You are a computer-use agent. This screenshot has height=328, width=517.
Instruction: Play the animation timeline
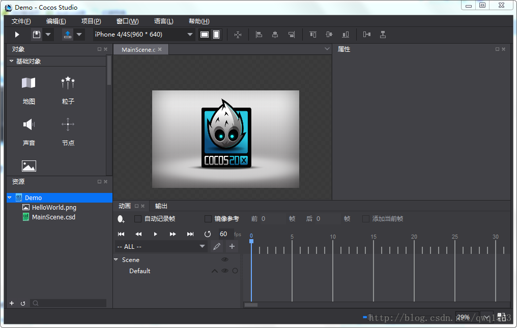[x=156, y=234]
